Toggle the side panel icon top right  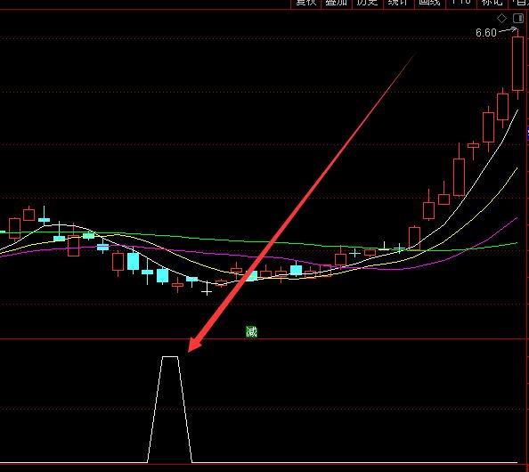[x=517, y=19]
